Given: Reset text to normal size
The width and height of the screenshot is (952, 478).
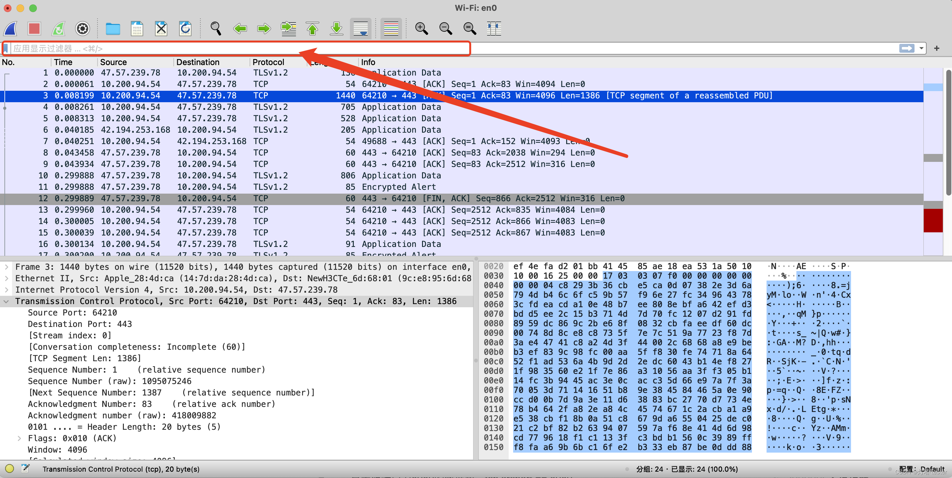Looking at the screenshot, I should pos(470,29).
